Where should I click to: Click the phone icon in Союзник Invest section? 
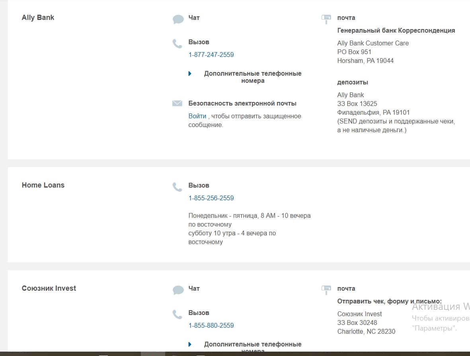[177, 314]
